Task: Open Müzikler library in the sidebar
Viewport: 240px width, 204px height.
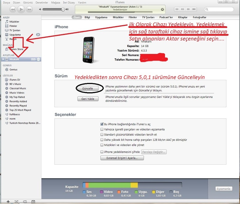Action: (14, 22)
